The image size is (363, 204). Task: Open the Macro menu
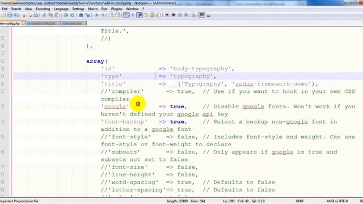pyautogui.click(x=92, y=9)
